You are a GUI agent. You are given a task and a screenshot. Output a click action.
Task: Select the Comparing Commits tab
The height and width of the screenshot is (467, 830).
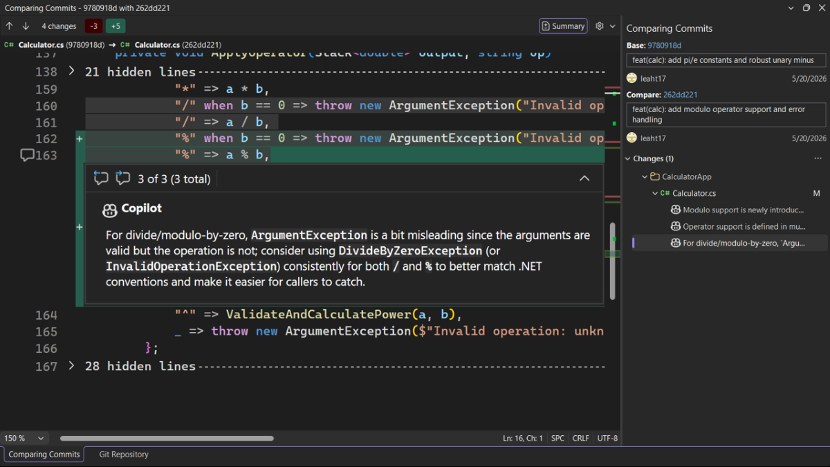coord(44,455)
